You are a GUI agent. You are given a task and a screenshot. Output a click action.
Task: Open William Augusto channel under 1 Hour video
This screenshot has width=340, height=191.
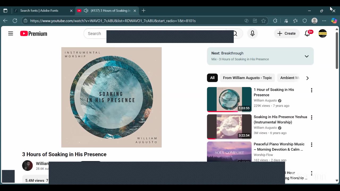[x=265, y=101]
